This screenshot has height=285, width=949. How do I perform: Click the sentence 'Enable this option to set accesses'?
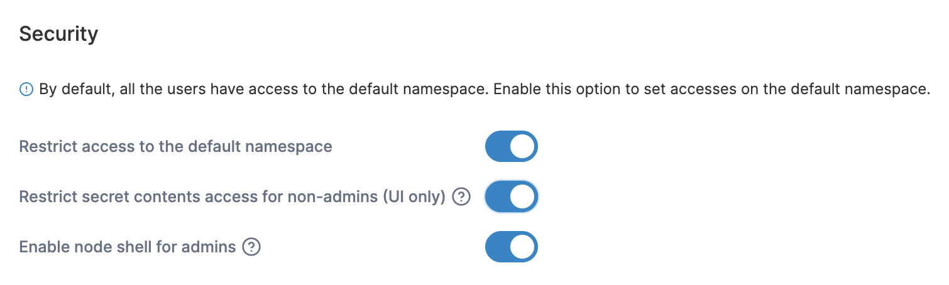pos(711,90)
